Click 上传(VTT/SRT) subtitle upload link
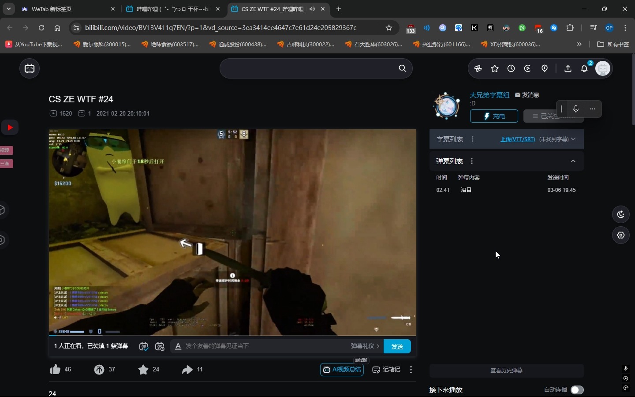Image resolution: width=635 pixels, height=397 pixels. [x=518, y=139]
